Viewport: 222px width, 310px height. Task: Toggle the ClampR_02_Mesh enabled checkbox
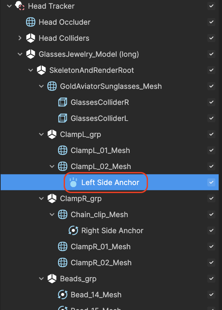click(211, 263)
